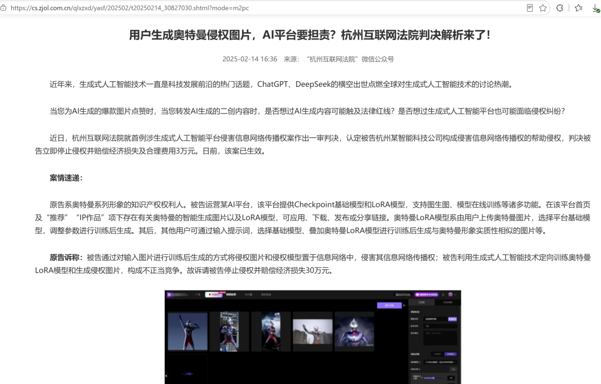Click the publish date 2025-02-14 16:36
601x384 pixels.
[x=249, y=59]
